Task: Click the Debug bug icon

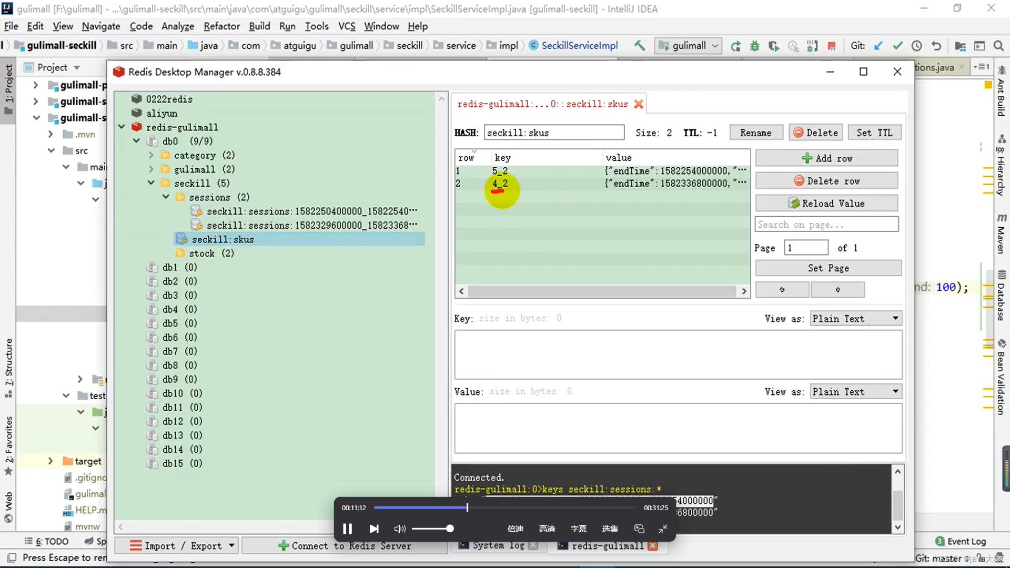Action: 754,46
